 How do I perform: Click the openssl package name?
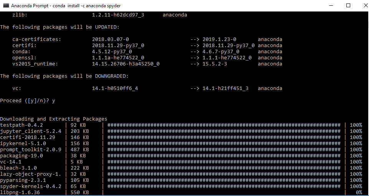click(x=25, y=58)
